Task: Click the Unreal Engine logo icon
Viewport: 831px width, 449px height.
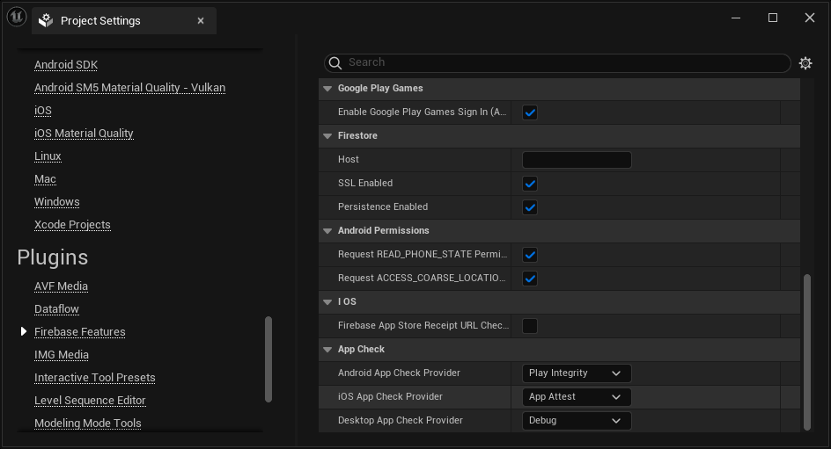Action: pos(17,17)
